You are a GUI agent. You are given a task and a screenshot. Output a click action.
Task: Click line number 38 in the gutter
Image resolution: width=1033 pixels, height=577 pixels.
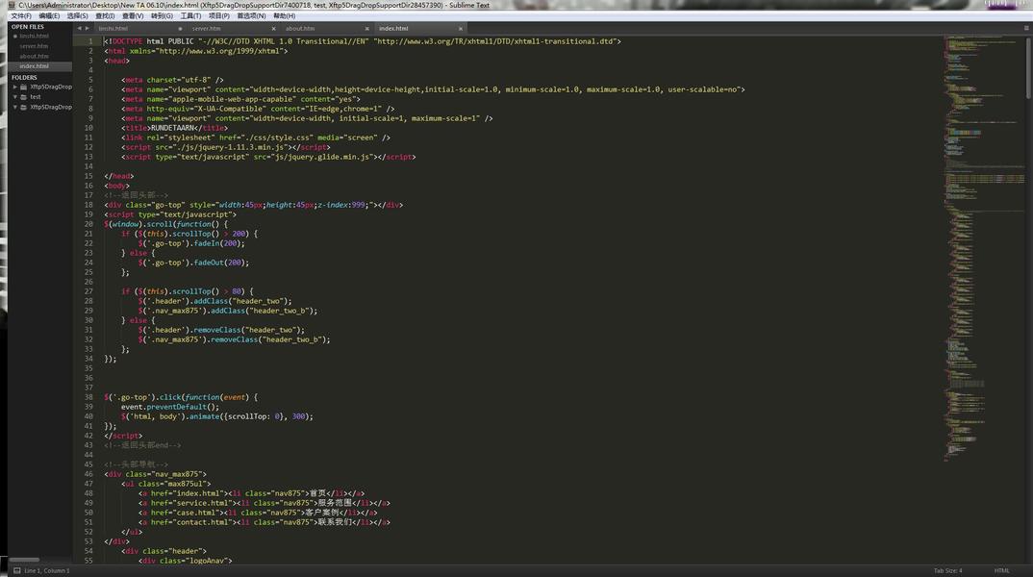click(x=88, y=397)
